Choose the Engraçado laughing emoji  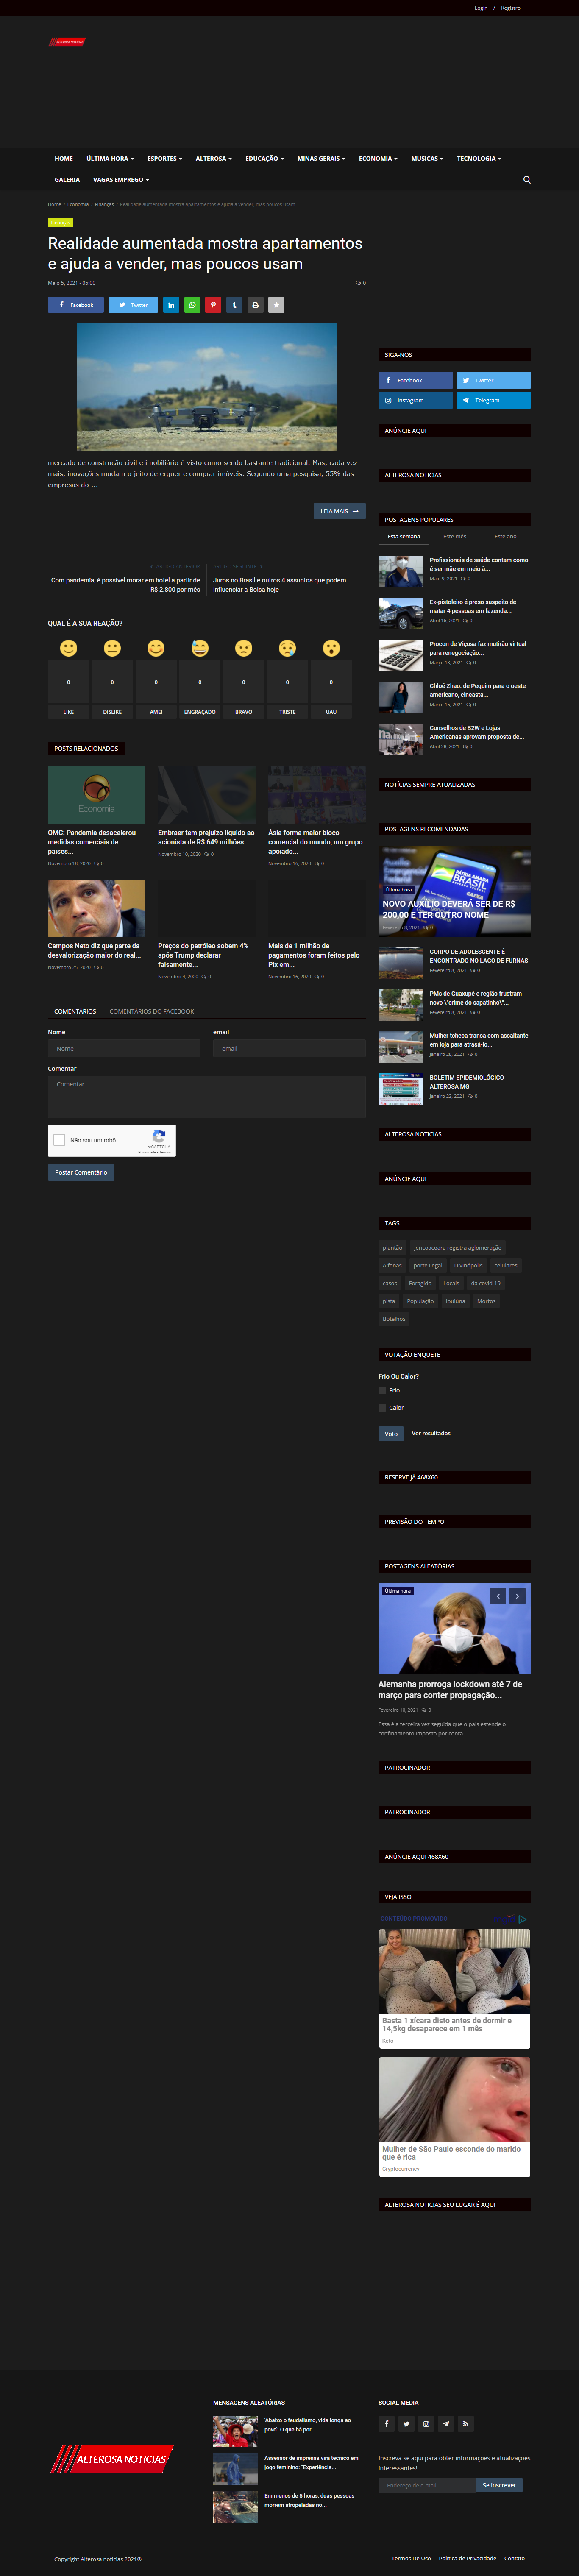click(x=200, y=648)
